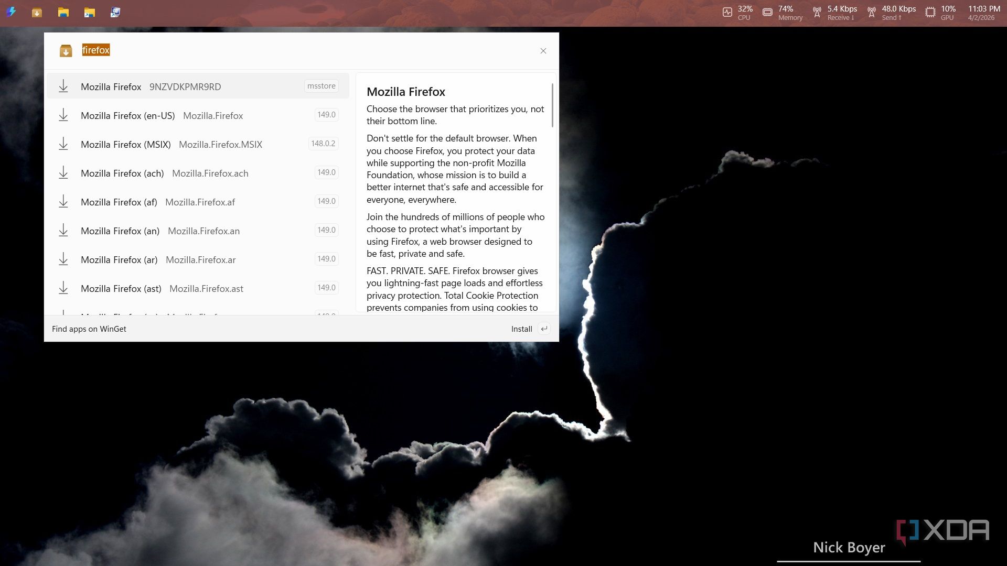The width and height of the screenshot is (1007, 566).
Task: Open the folder-with-shortcut icon in the top bar
Action: point(90,13)
